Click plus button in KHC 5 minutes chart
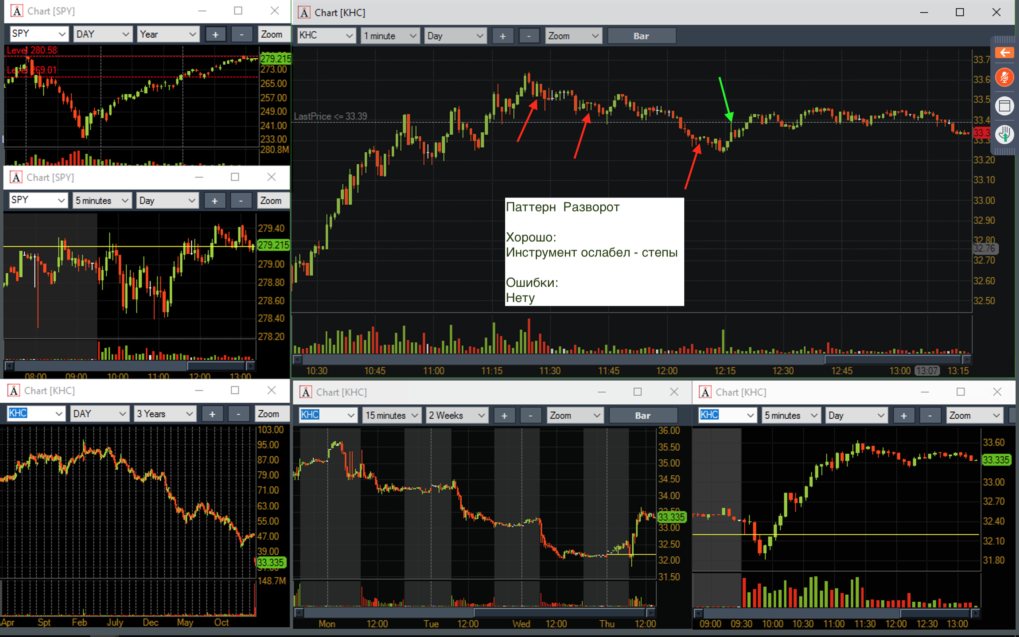Screen dimensions: 1019x637 pos(904,416)
